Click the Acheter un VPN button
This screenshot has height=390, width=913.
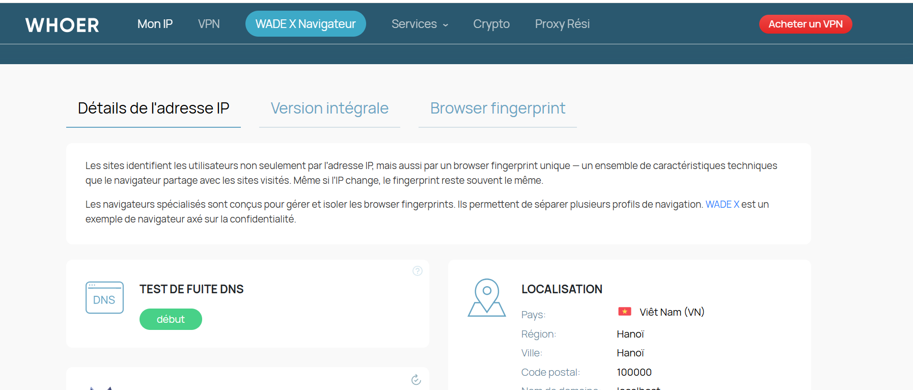pos(806,24)
